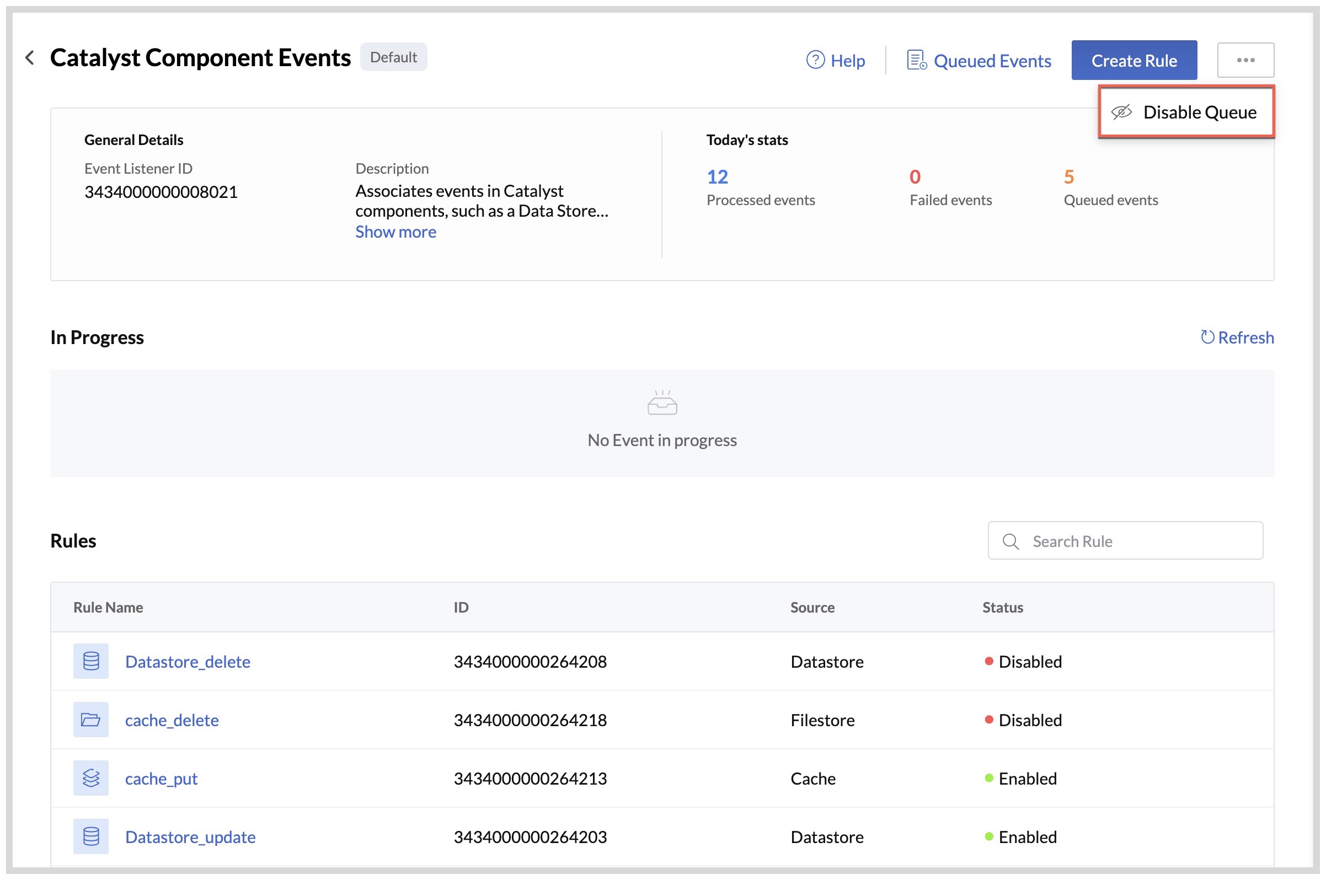Click the Default badge next to the title
1326x880 pixels.
393,57
